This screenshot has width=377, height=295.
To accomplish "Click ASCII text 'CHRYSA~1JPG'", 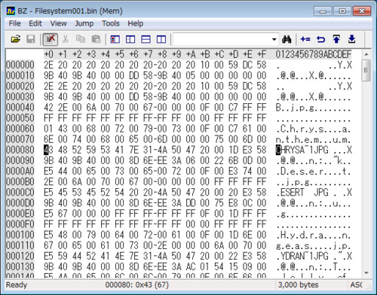I will click(302, 150).
